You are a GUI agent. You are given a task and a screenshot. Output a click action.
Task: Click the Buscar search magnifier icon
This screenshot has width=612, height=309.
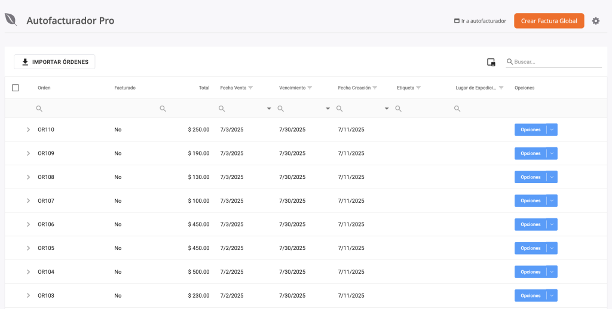coord(509,61)
